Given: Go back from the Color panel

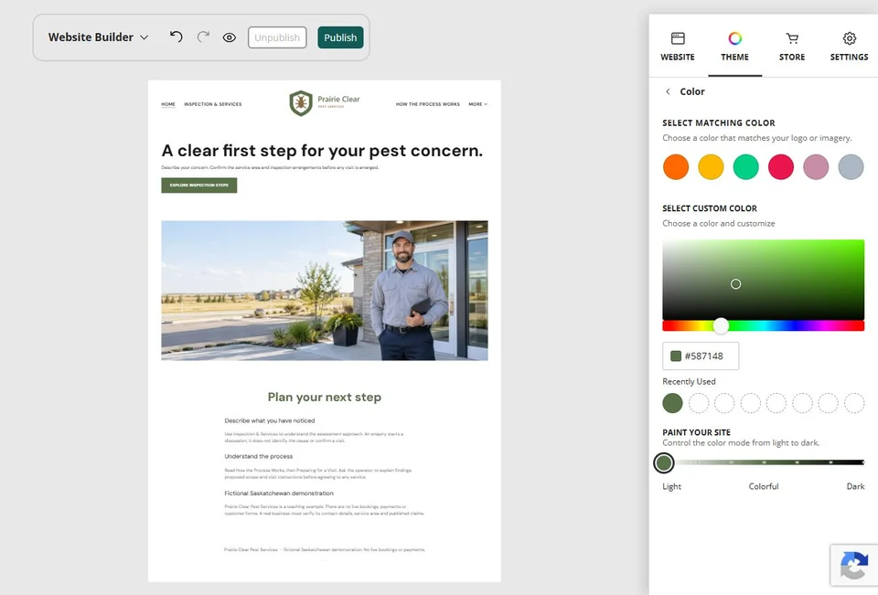Looking at the screenshot, I should click(x=668, y=91).
